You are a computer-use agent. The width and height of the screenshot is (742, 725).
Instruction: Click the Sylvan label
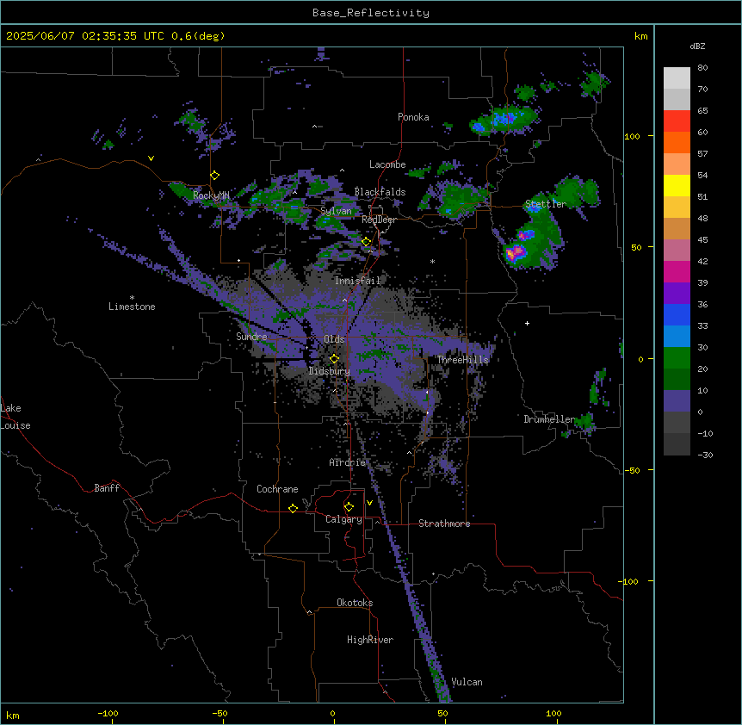coord(336,211)
